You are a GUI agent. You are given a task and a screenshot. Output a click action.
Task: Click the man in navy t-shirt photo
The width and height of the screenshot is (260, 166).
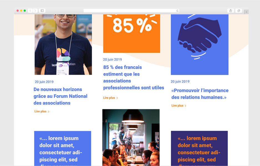(63, 45)
